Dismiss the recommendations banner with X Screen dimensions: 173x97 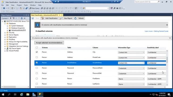pyautogui.click(x=167, y=25)
